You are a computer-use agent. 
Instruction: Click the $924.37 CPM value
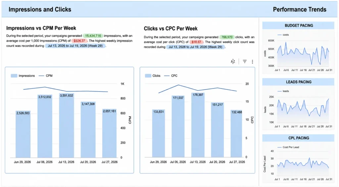[79, 41]
